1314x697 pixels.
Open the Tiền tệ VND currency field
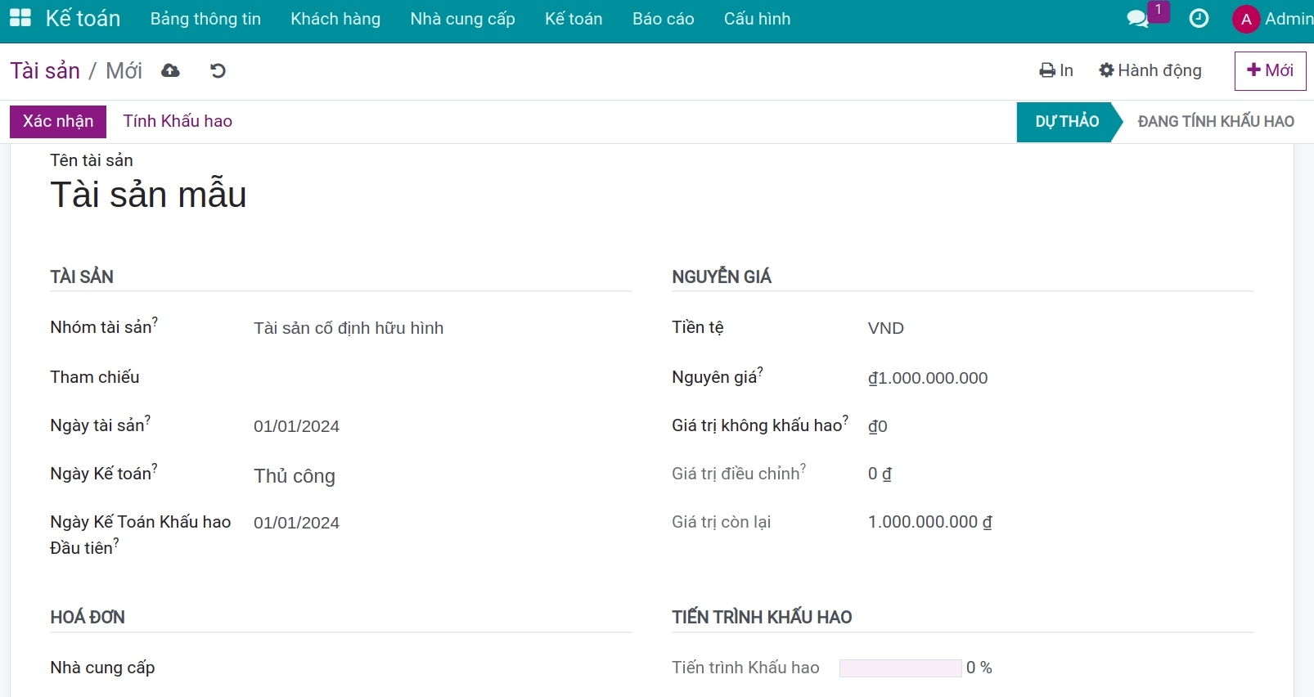(1060, 328)
